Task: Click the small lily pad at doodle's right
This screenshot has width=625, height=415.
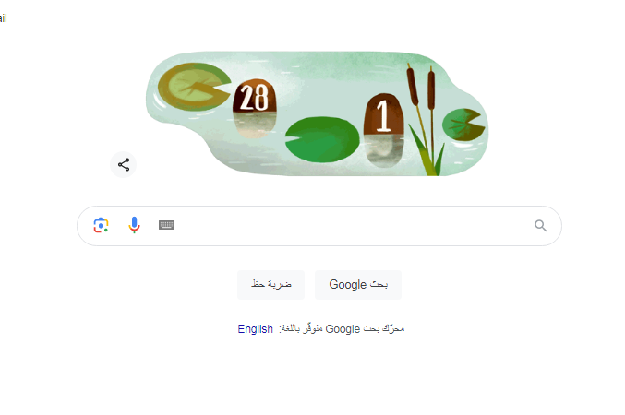Action: point(463,125)
